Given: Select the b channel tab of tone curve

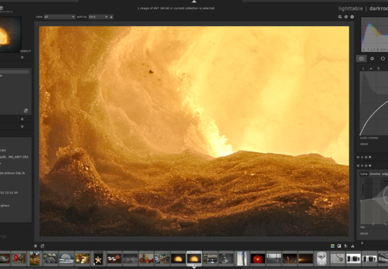Looking at the screenshot, I should click(378, 68).
